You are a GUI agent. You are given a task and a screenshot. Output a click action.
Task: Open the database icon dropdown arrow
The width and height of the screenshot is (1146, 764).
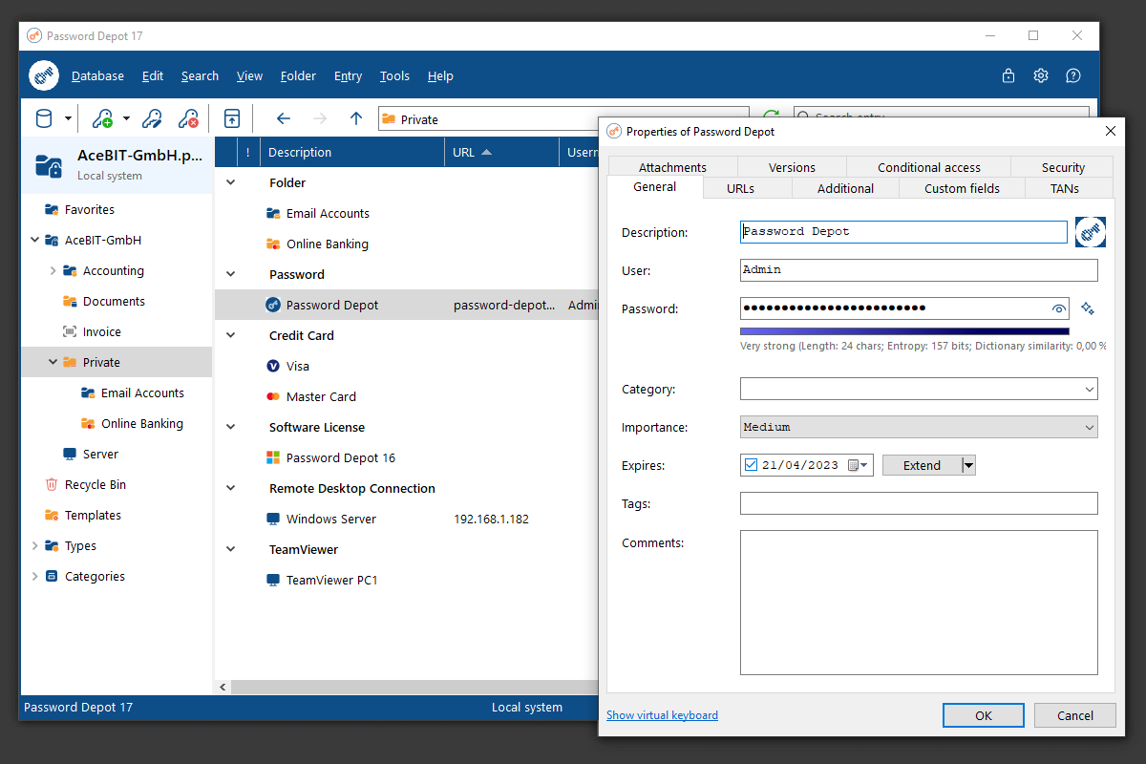point(68,119)
